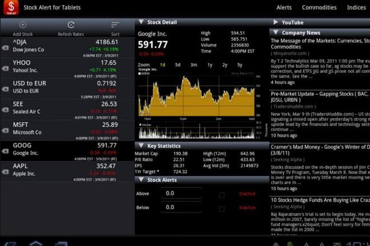Tap the delete tag icon beside YHOO
This screenshot has height=246, width=370.
click(5, 68)
